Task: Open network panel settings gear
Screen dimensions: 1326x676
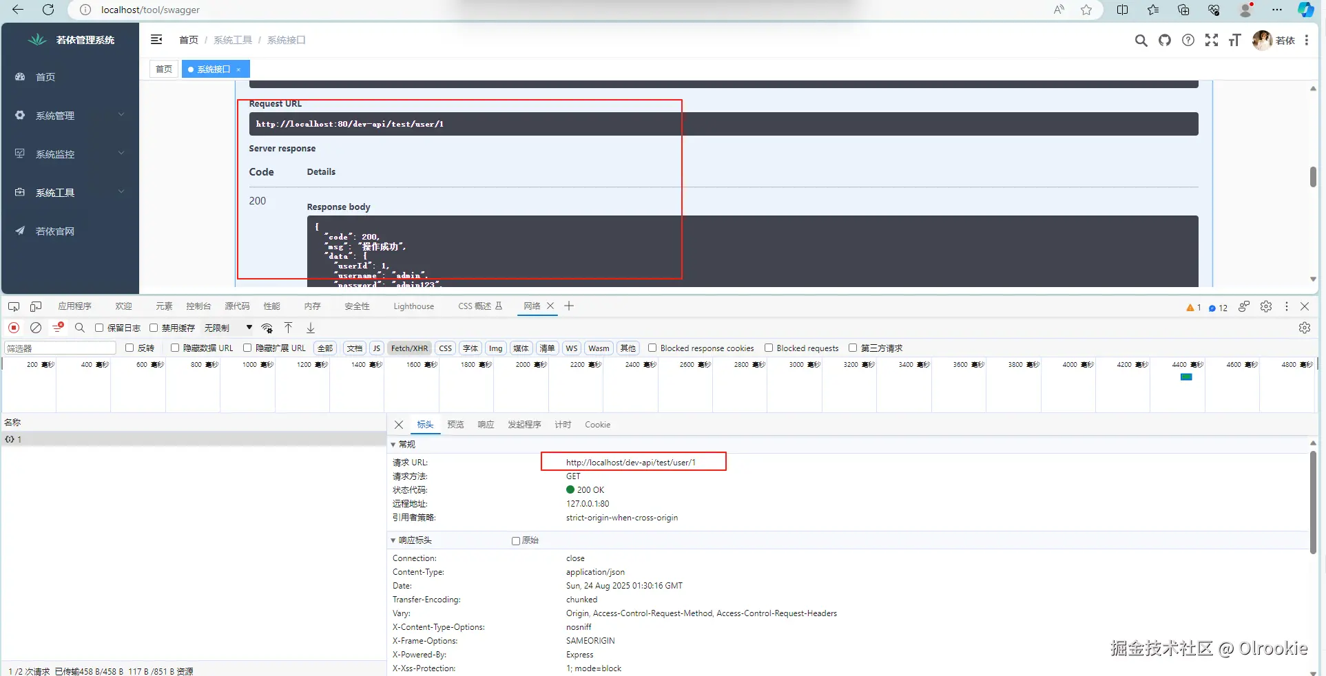Action: (1305, 328)
